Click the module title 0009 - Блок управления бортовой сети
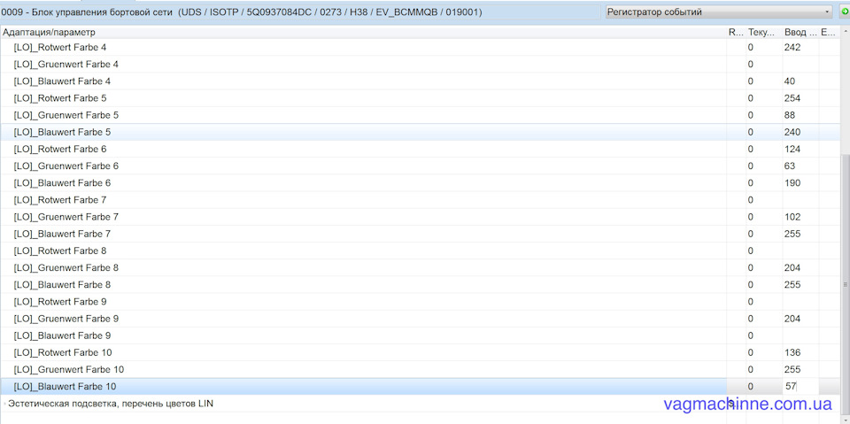This screenshot has width=850, height=424. click(88, 12)
